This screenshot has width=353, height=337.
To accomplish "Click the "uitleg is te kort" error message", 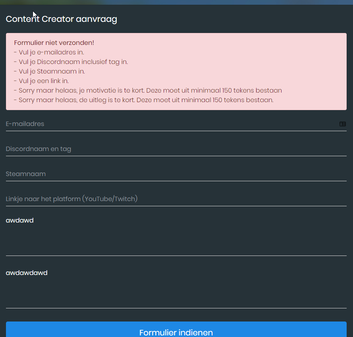I will pyautogui.click(x=143, y=100).
